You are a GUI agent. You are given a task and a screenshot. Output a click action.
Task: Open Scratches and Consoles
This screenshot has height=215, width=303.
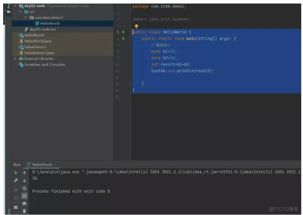coord(44,64)
